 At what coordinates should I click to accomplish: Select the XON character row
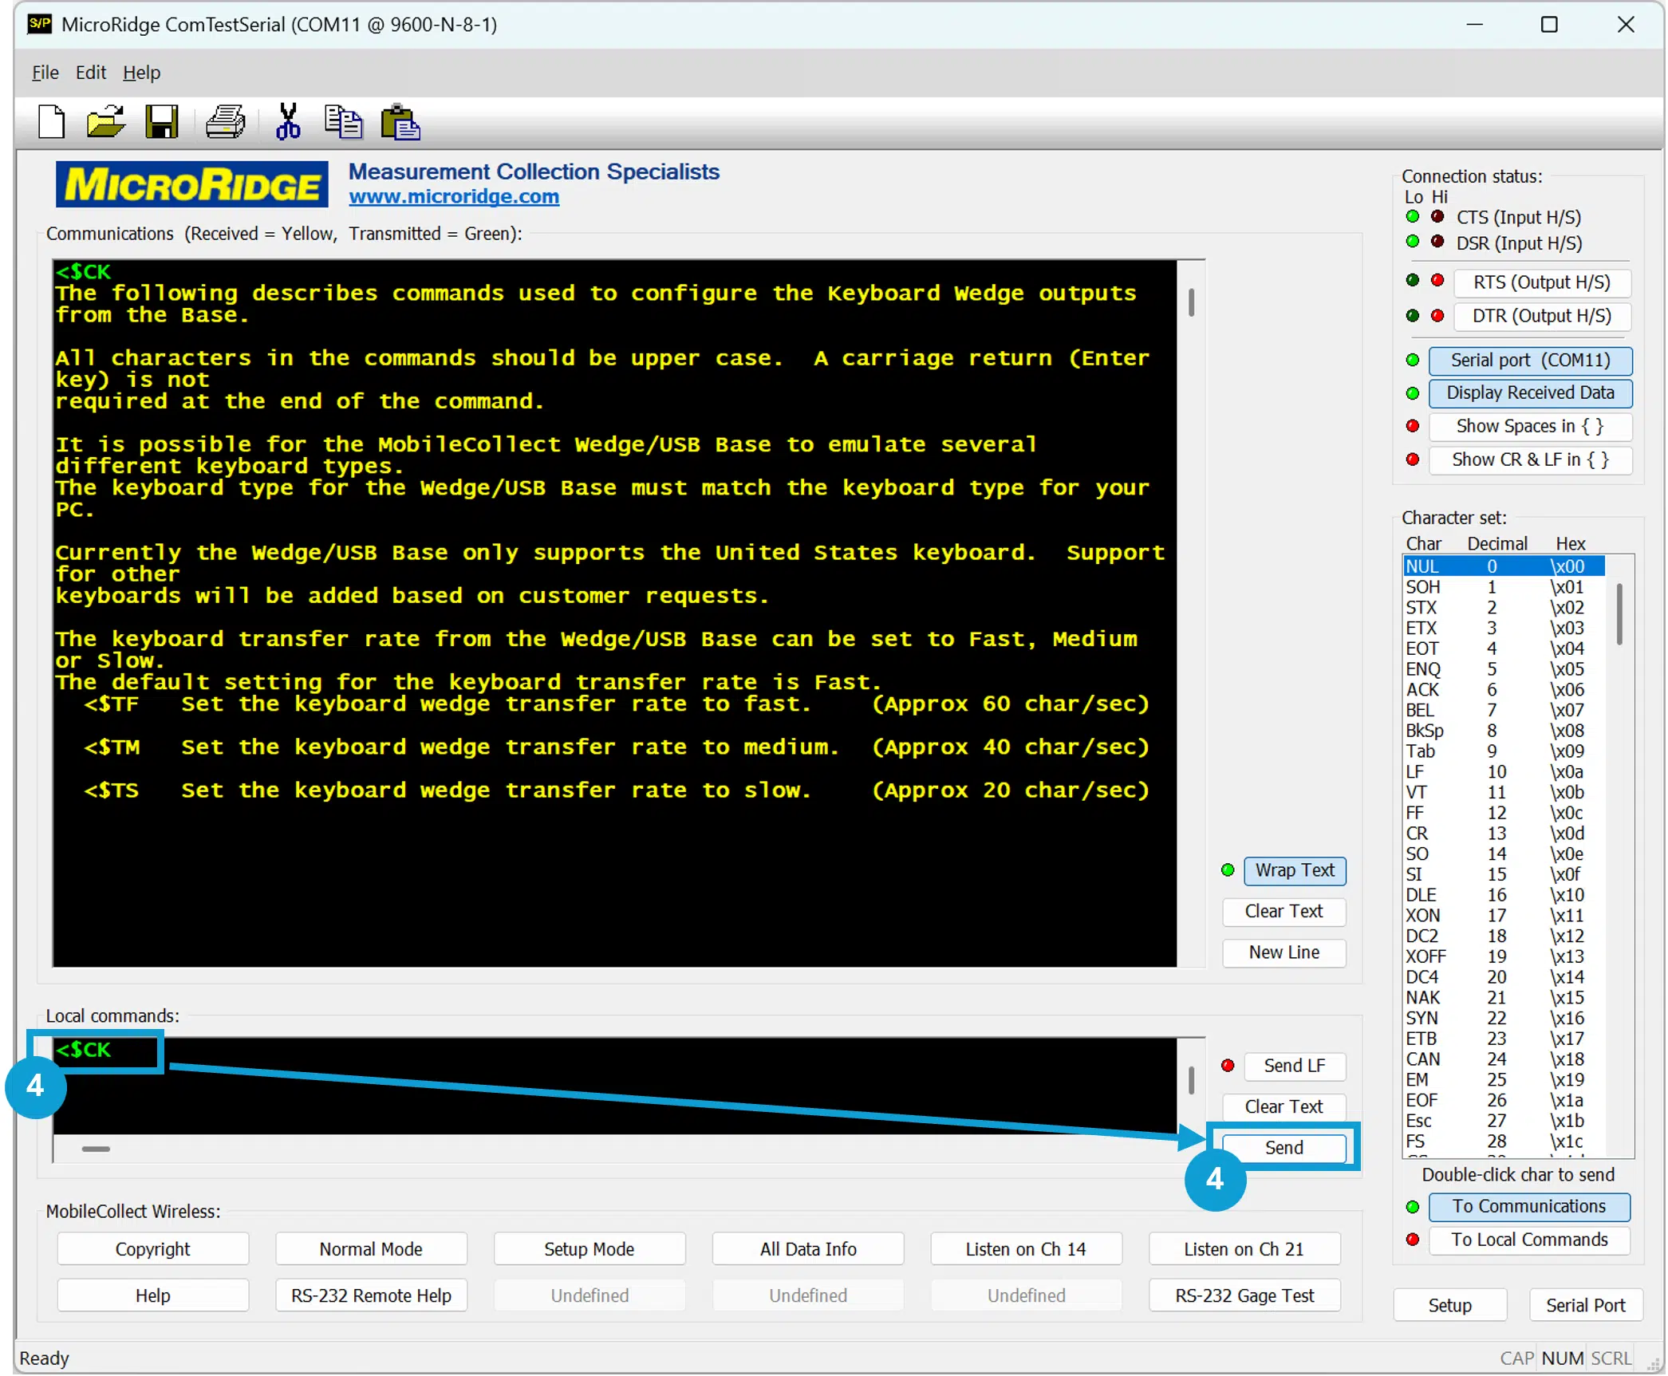point(1504,916)
